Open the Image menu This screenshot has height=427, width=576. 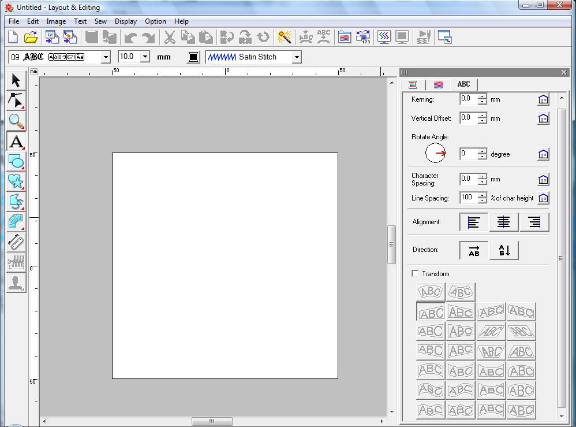pos(56,21)
